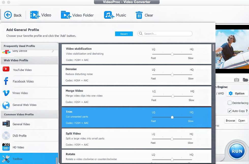
Task: Add a video using Video icon
Action: [35, 15]
